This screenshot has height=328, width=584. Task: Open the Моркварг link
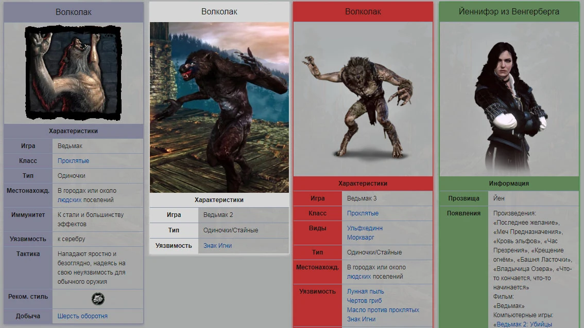click(360, 238)
